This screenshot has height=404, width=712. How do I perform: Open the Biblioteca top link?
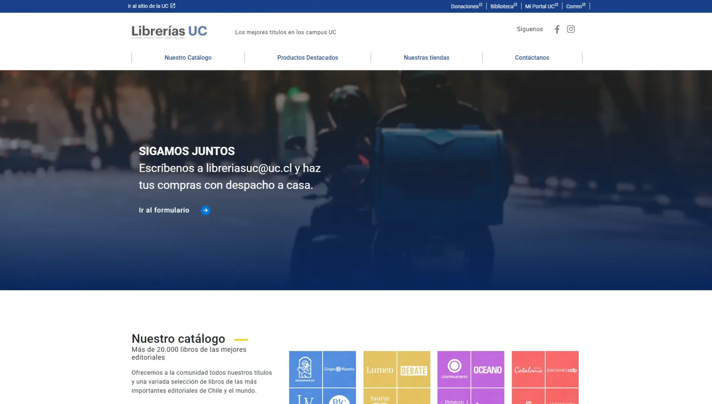[x=504, y=6]
